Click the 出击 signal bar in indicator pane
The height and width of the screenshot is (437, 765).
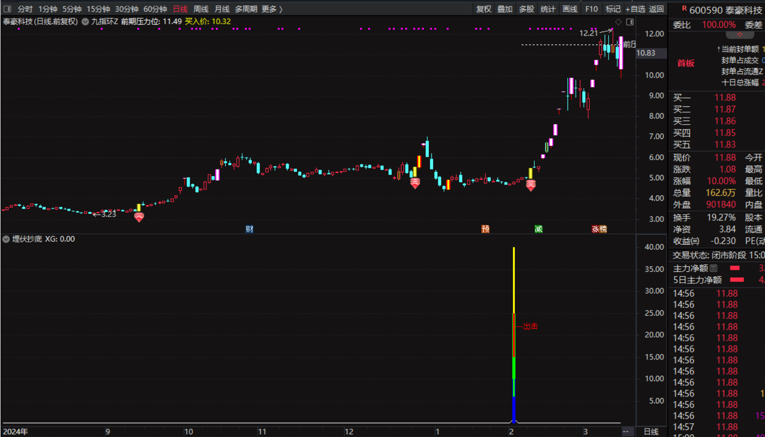pyautogui.click(x=514, y=326)
